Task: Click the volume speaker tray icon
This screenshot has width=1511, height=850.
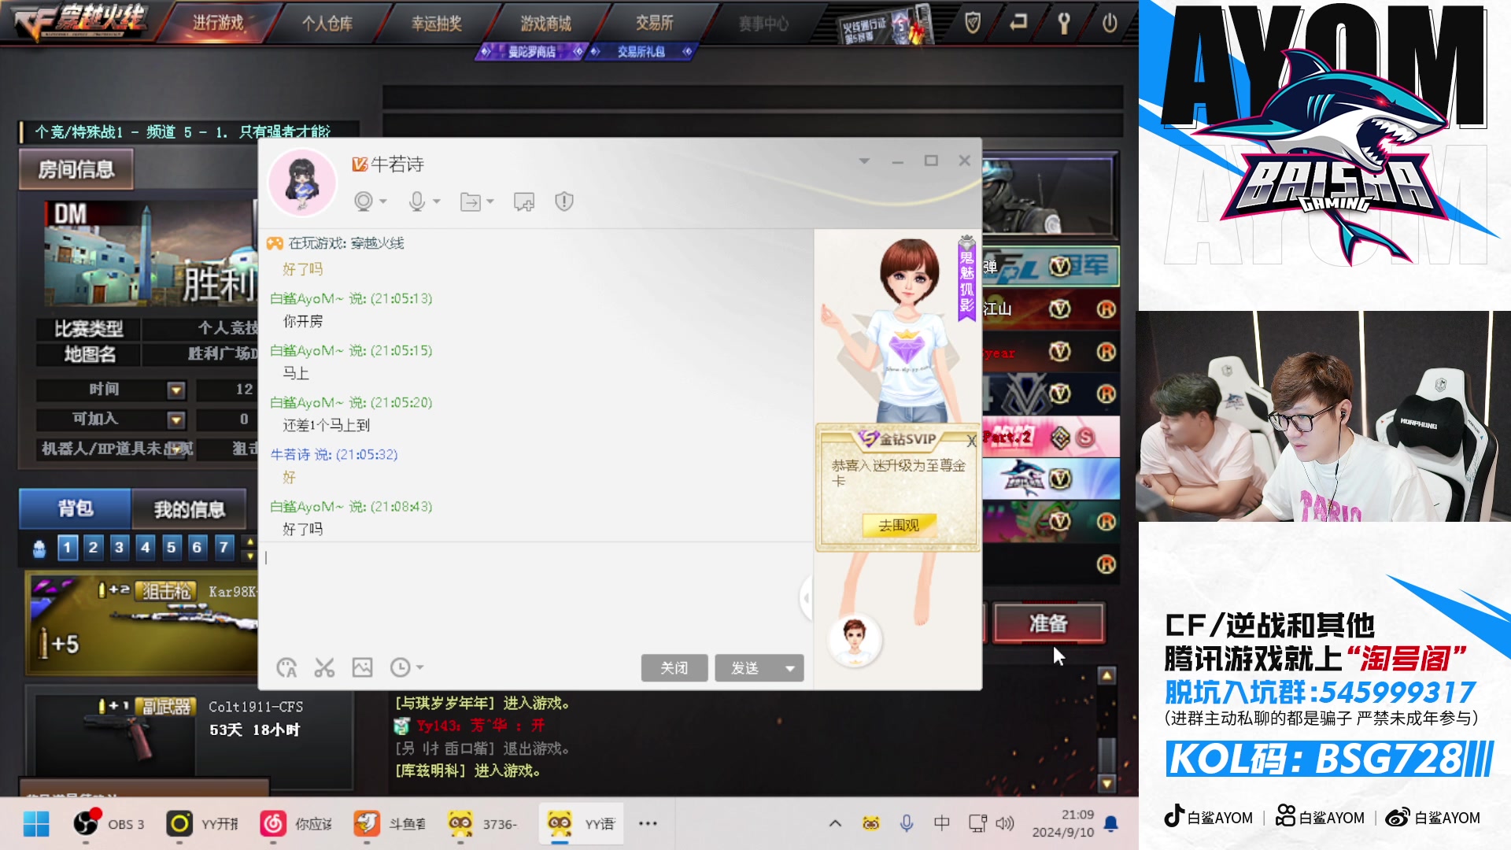Action: coord(1005,823)
